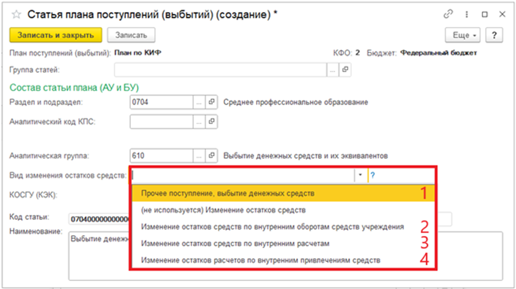This screenshot has width=516, height=289.
Task: Select Аналитический код КПС via ellipsis button
Action: 199,122
